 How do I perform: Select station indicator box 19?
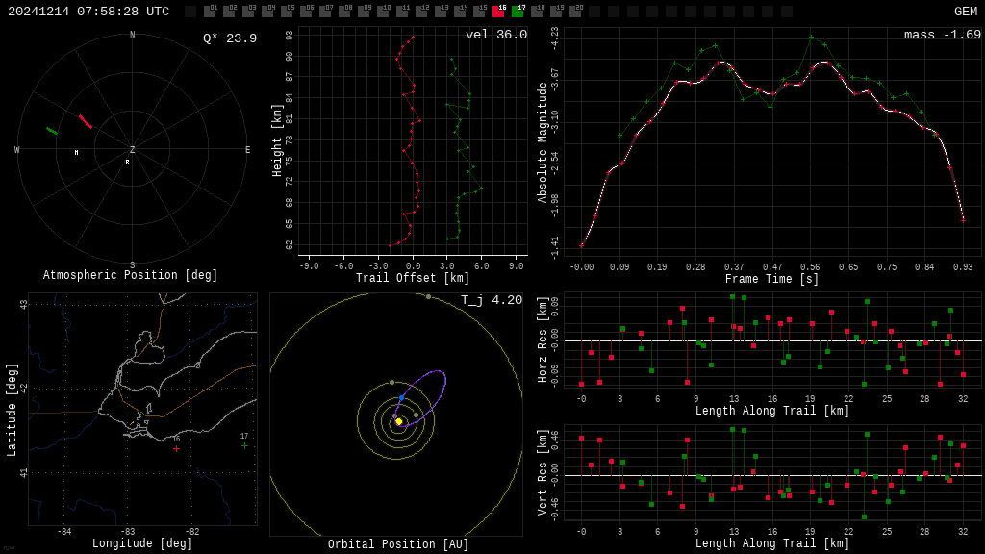557,11
